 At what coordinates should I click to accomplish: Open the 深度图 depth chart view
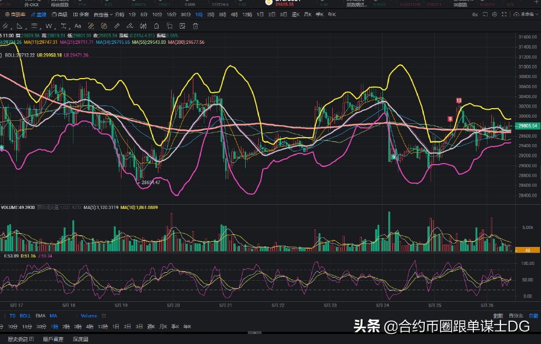click(80, 338)
